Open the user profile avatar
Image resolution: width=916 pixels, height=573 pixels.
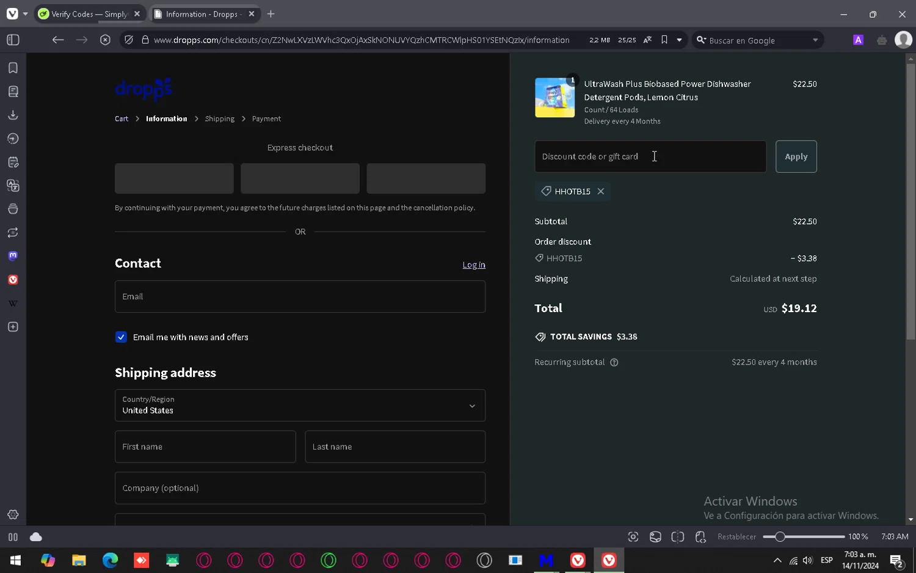[903, 40]
